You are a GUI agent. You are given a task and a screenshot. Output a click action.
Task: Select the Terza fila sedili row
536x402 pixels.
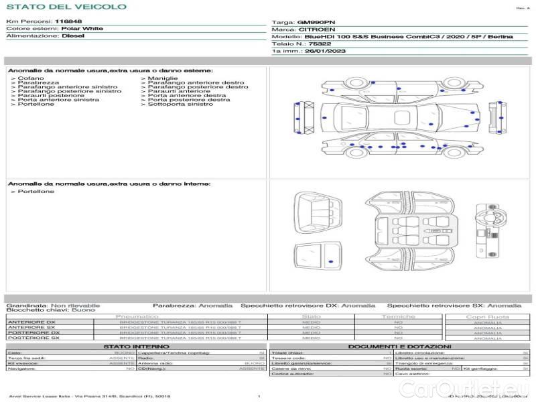[x=71, y=358]
